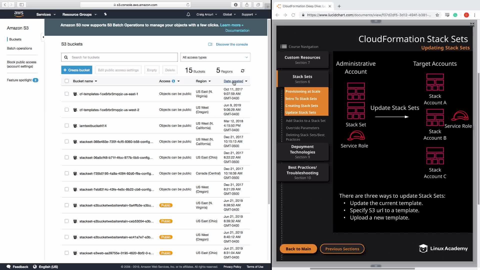
Task: Go to Batch operations in sidebar
Action: (x=19, y=48)
